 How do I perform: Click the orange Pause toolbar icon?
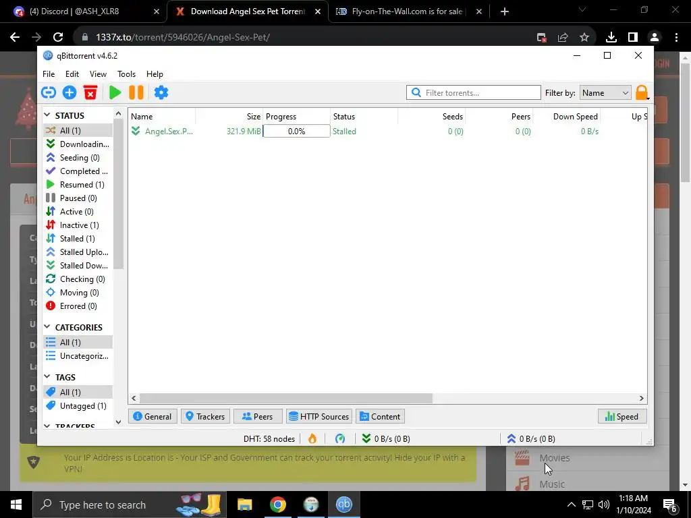136,92
